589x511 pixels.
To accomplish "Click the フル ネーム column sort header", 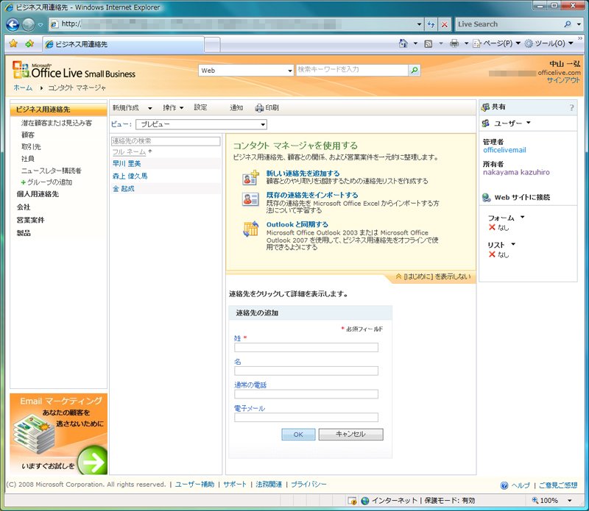I will [130, 152].
